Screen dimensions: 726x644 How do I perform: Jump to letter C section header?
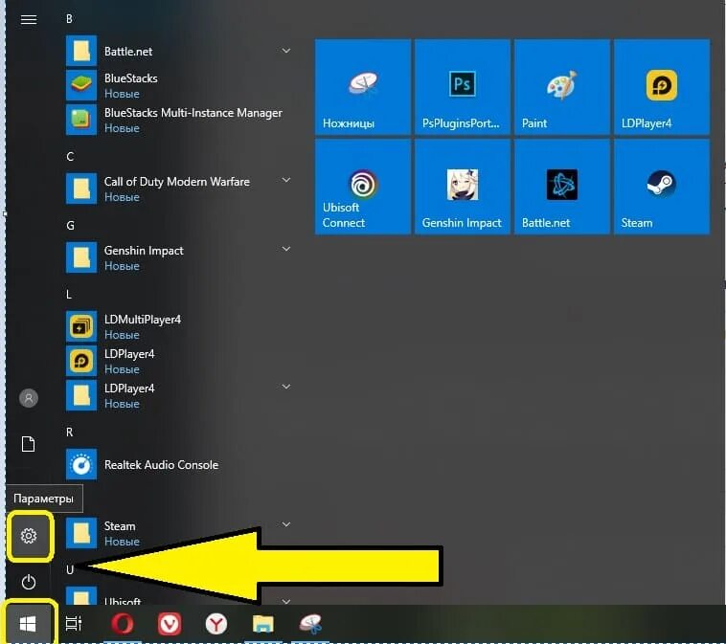(x=70, y=157)
